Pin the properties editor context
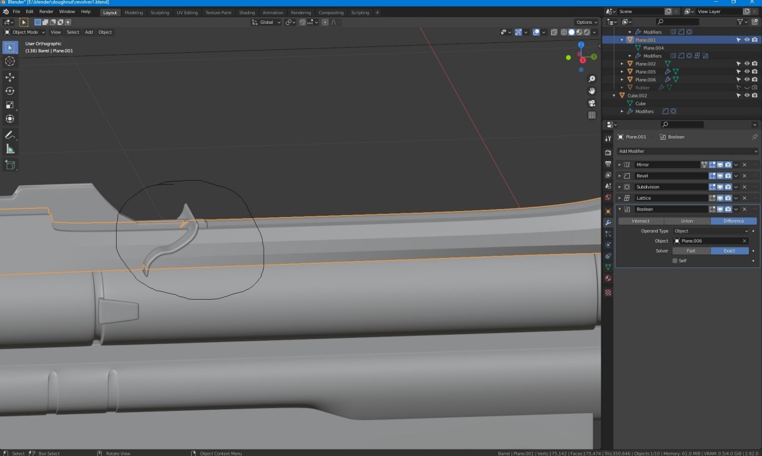Image resolution: width=762 pixels, height=456 pixels. [x=754, y=137]
